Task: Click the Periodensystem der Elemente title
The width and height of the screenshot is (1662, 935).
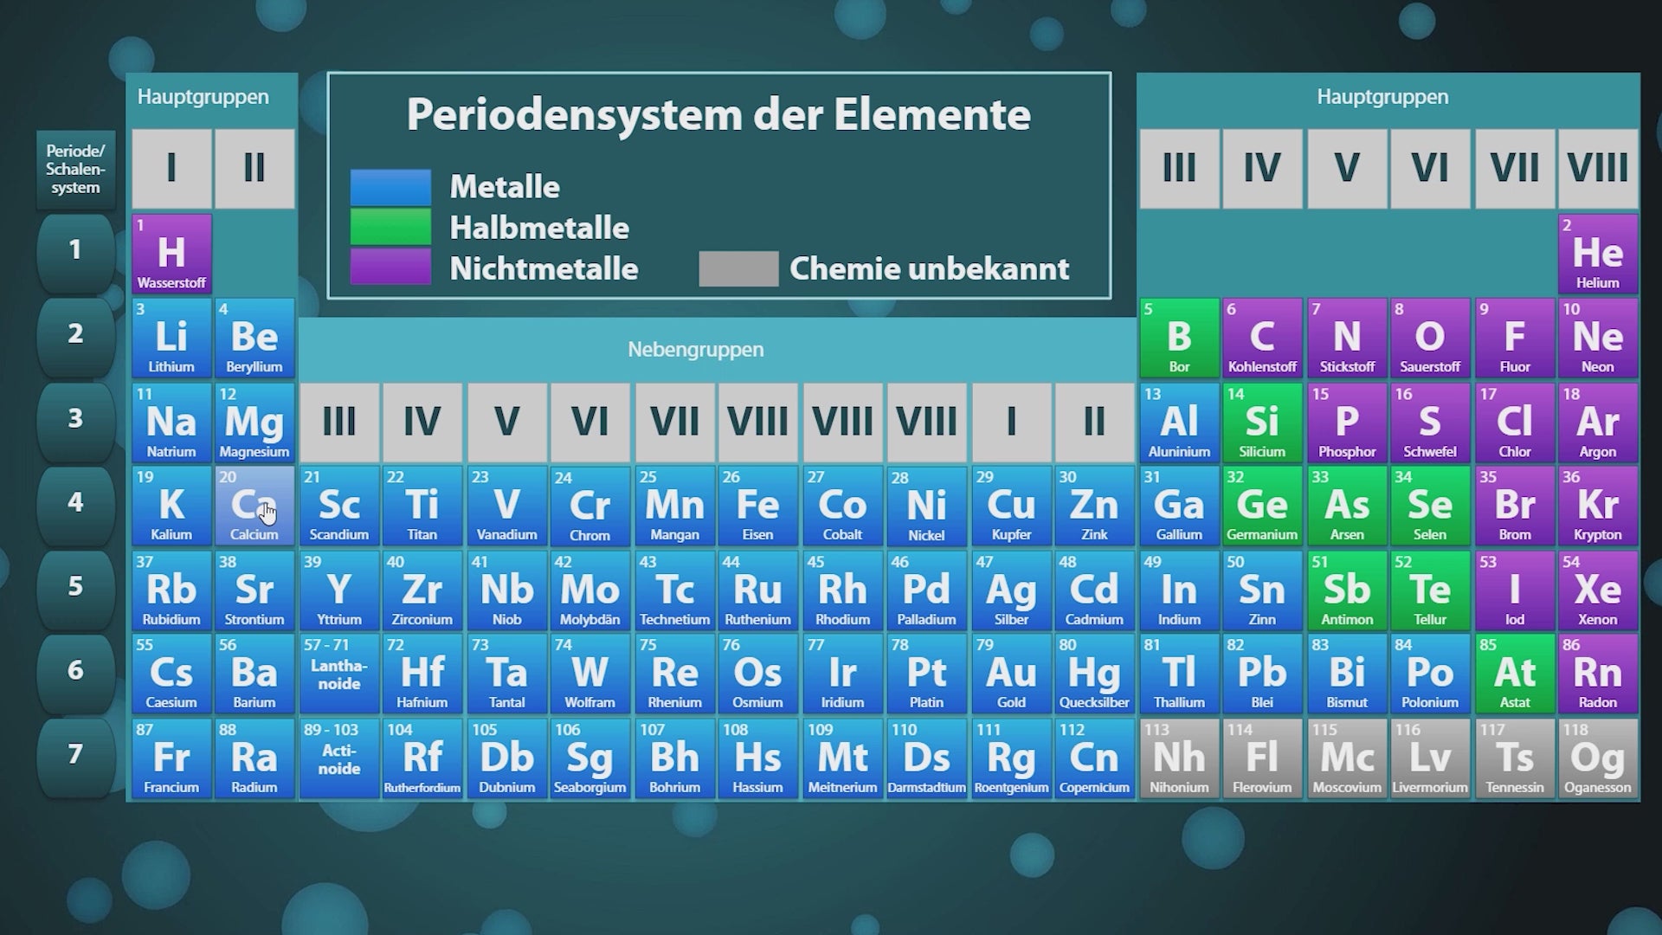Action: click(x=718, y=114)
